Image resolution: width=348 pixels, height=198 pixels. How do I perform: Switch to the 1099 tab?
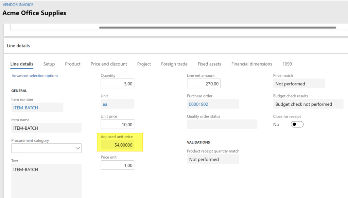click(x=287, y=64)
